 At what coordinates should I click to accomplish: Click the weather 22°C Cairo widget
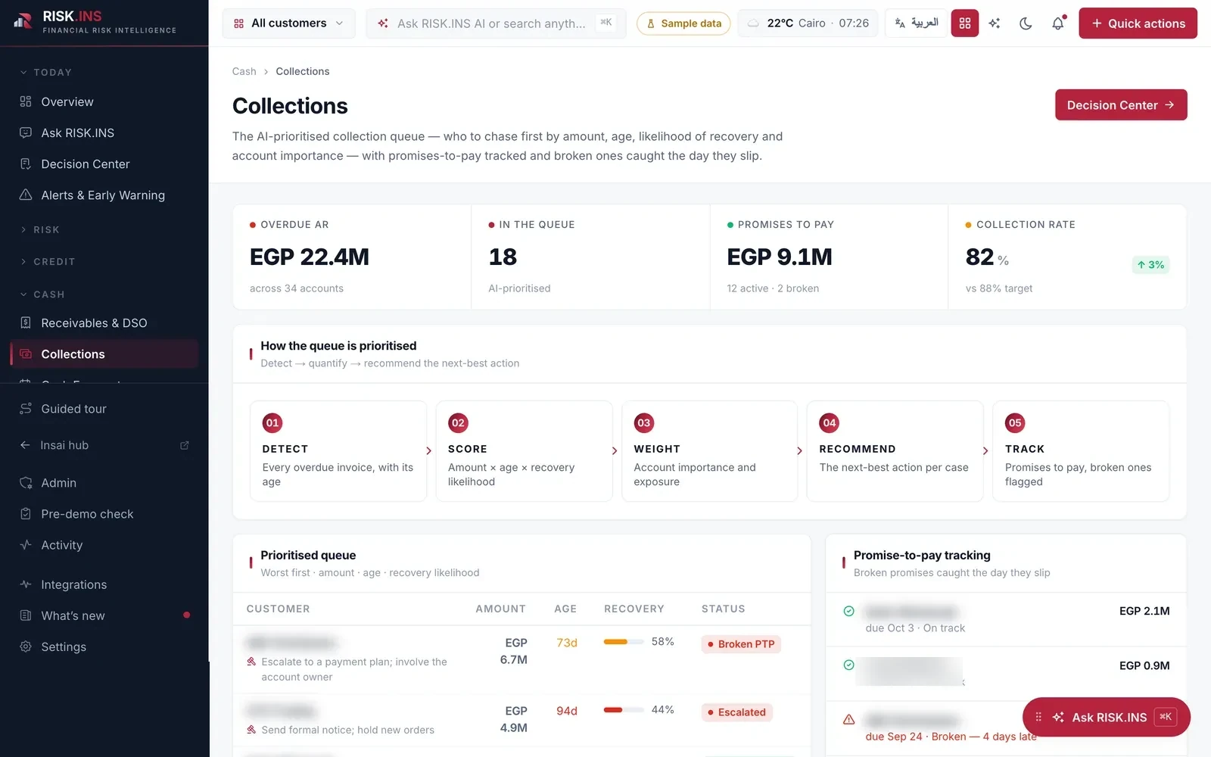808,23
